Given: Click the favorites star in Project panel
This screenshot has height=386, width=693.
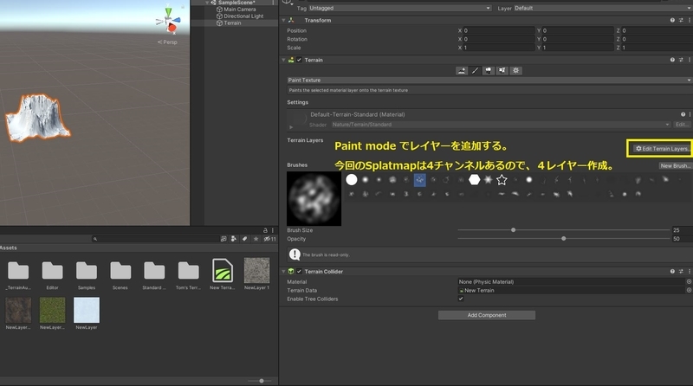Looking at the screenshot, I should [x=256, y=239].
